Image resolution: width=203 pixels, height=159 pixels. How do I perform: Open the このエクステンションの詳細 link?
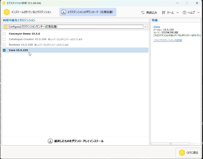pos(168,40)
